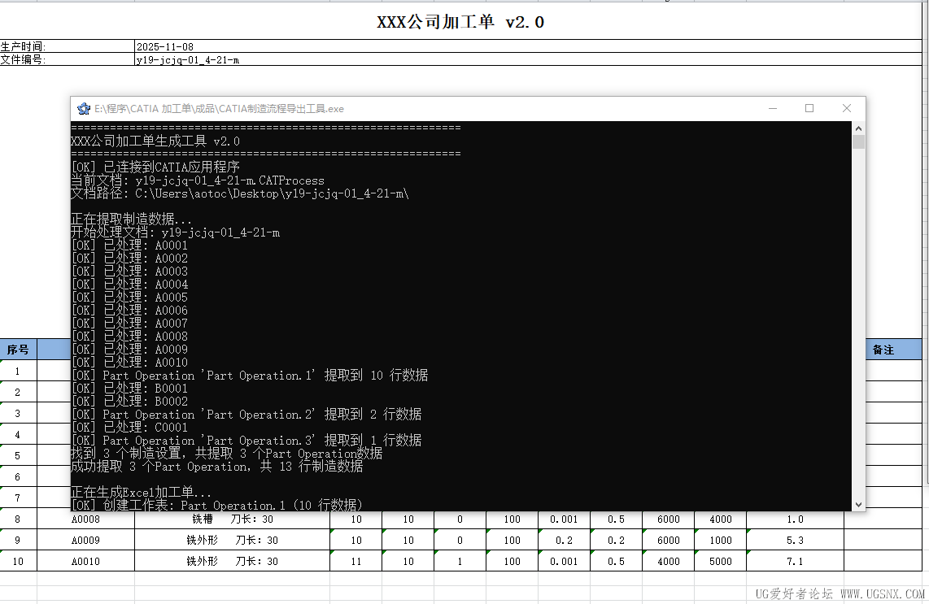Minimize the CATIA制造流程导出工具 console window

pos(772,108)
